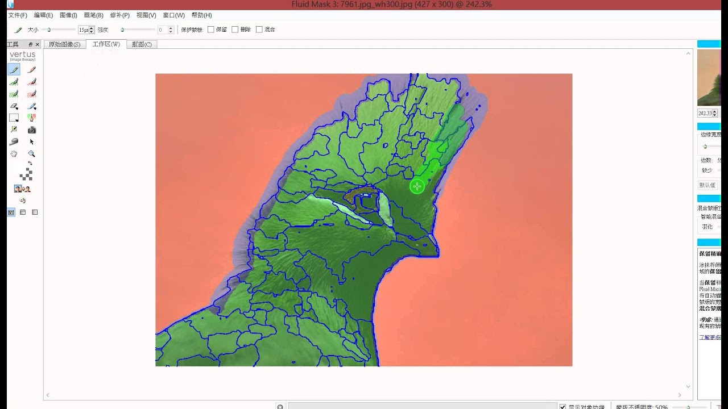Select the Eraser tool
Image resolution: width=728 pixels, height=409 pixels.
click(14, 106)
